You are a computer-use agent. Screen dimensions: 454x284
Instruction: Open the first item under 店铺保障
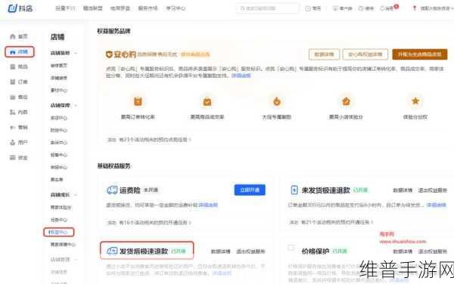tap(59, 118)
